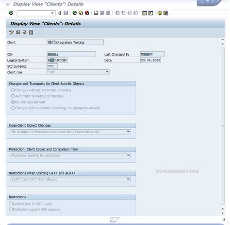230x225 pixels.
Task: Click the Client number field
Action: (x=50, y=43)
